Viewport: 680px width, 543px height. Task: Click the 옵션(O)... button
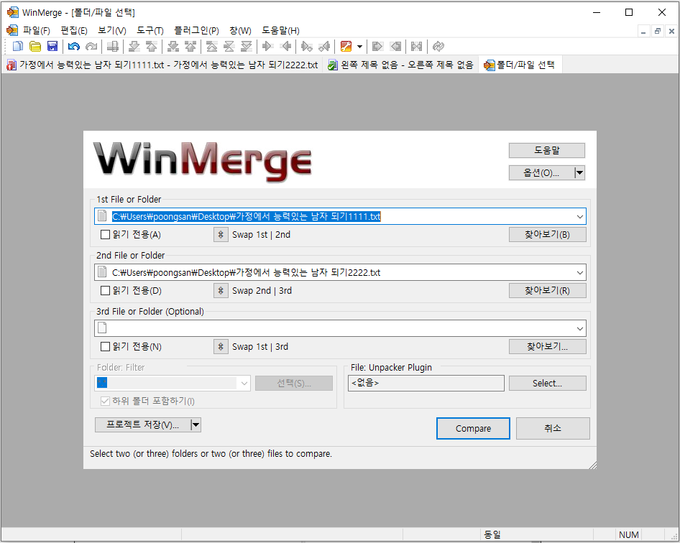tap(541, 173)
